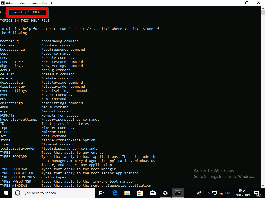Click the microphone icon in search box
The width and height of the screenshot is (265, 198).
(90, 193)
